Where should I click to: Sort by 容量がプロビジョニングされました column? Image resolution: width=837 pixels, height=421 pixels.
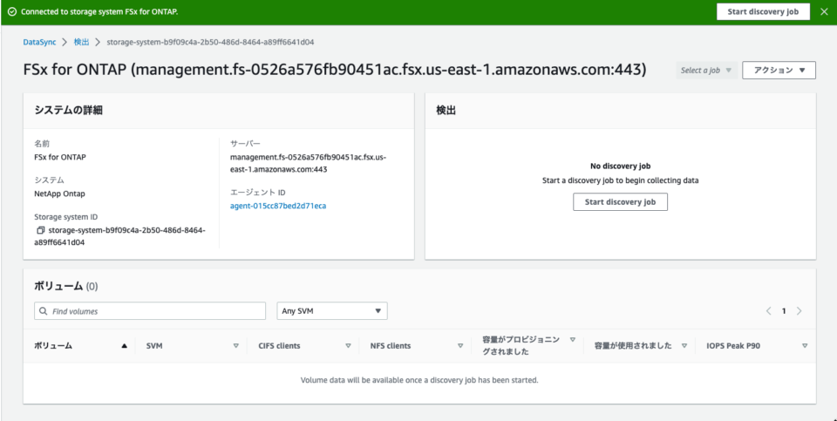(572, 339)
